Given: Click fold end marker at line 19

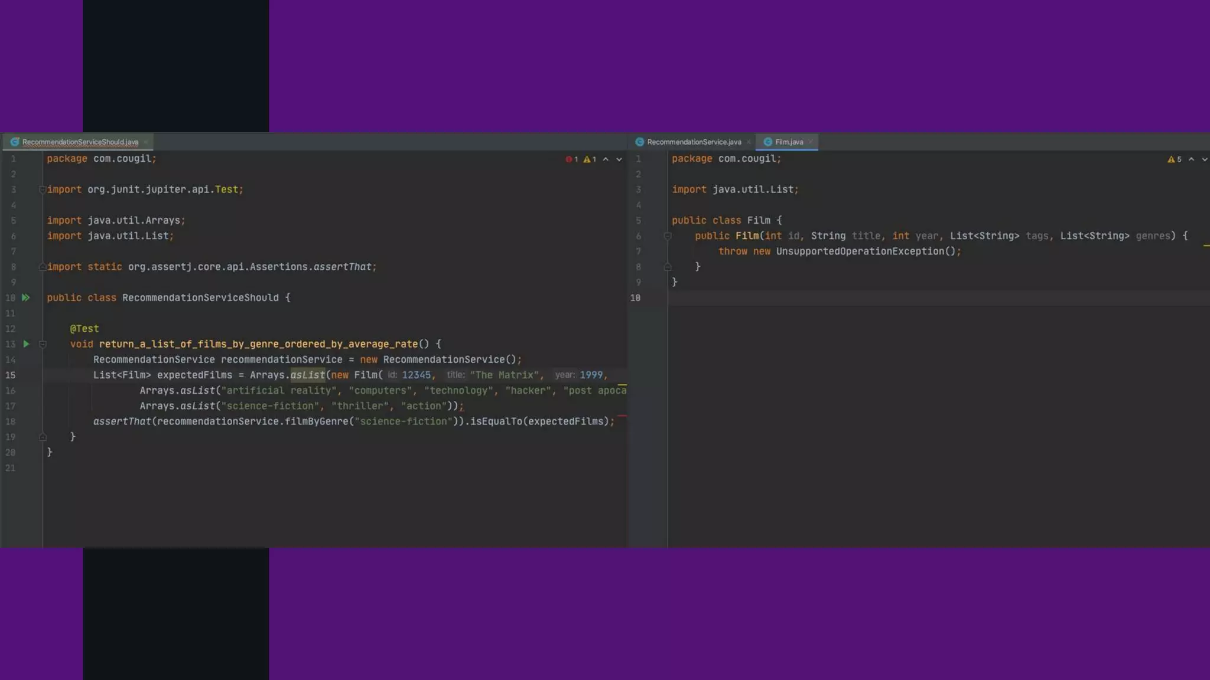Looking at the screenshot, I should point(43,437).
